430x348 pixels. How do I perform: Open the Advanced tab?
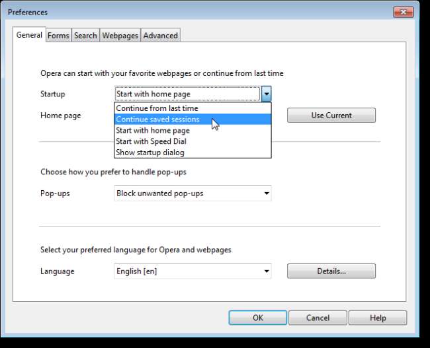161,36
